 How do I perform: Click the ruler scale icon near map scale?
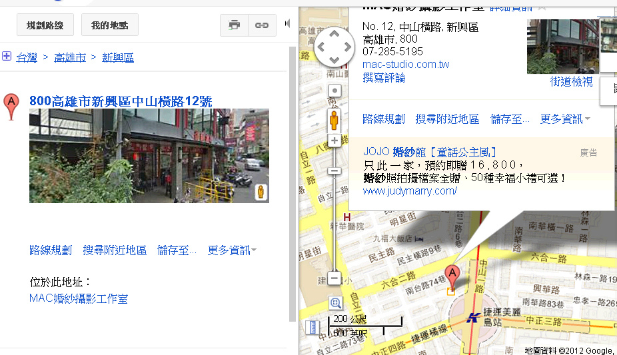[312, 327]
